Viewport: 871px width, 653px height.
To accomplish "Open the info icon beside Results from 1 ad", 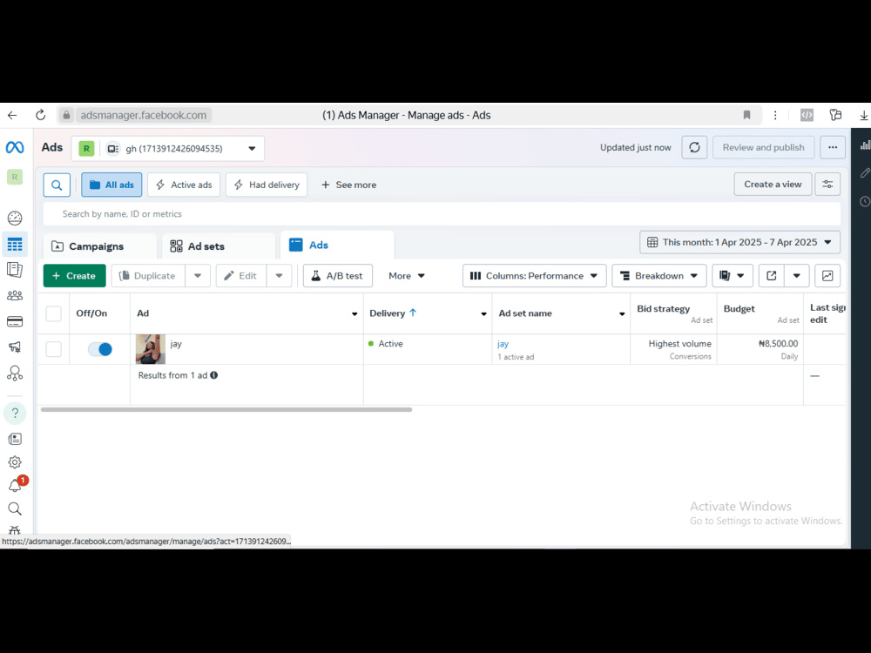I will (214, 375).
